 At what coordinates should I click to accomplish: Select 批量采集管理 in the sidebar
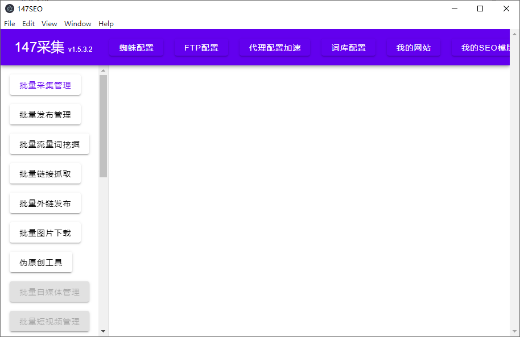[x=45, y=85]
